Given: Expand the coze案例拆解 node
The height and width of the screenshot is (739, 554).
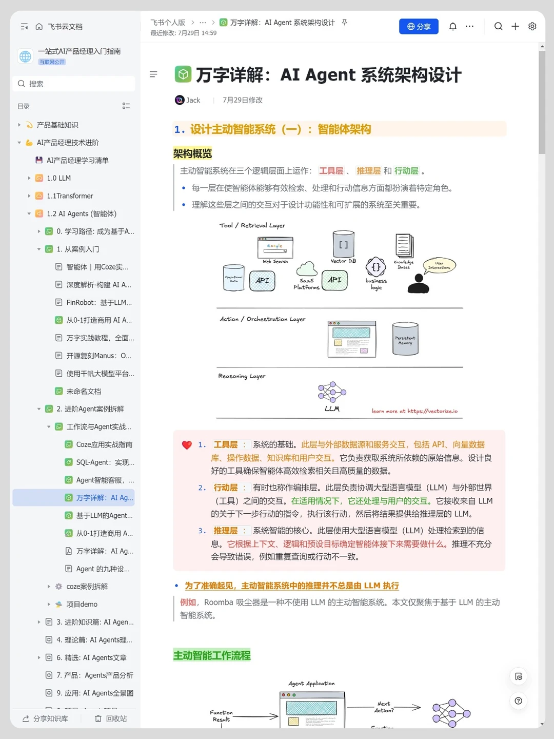Looking at the screenshot, I should tap(49, 587).
